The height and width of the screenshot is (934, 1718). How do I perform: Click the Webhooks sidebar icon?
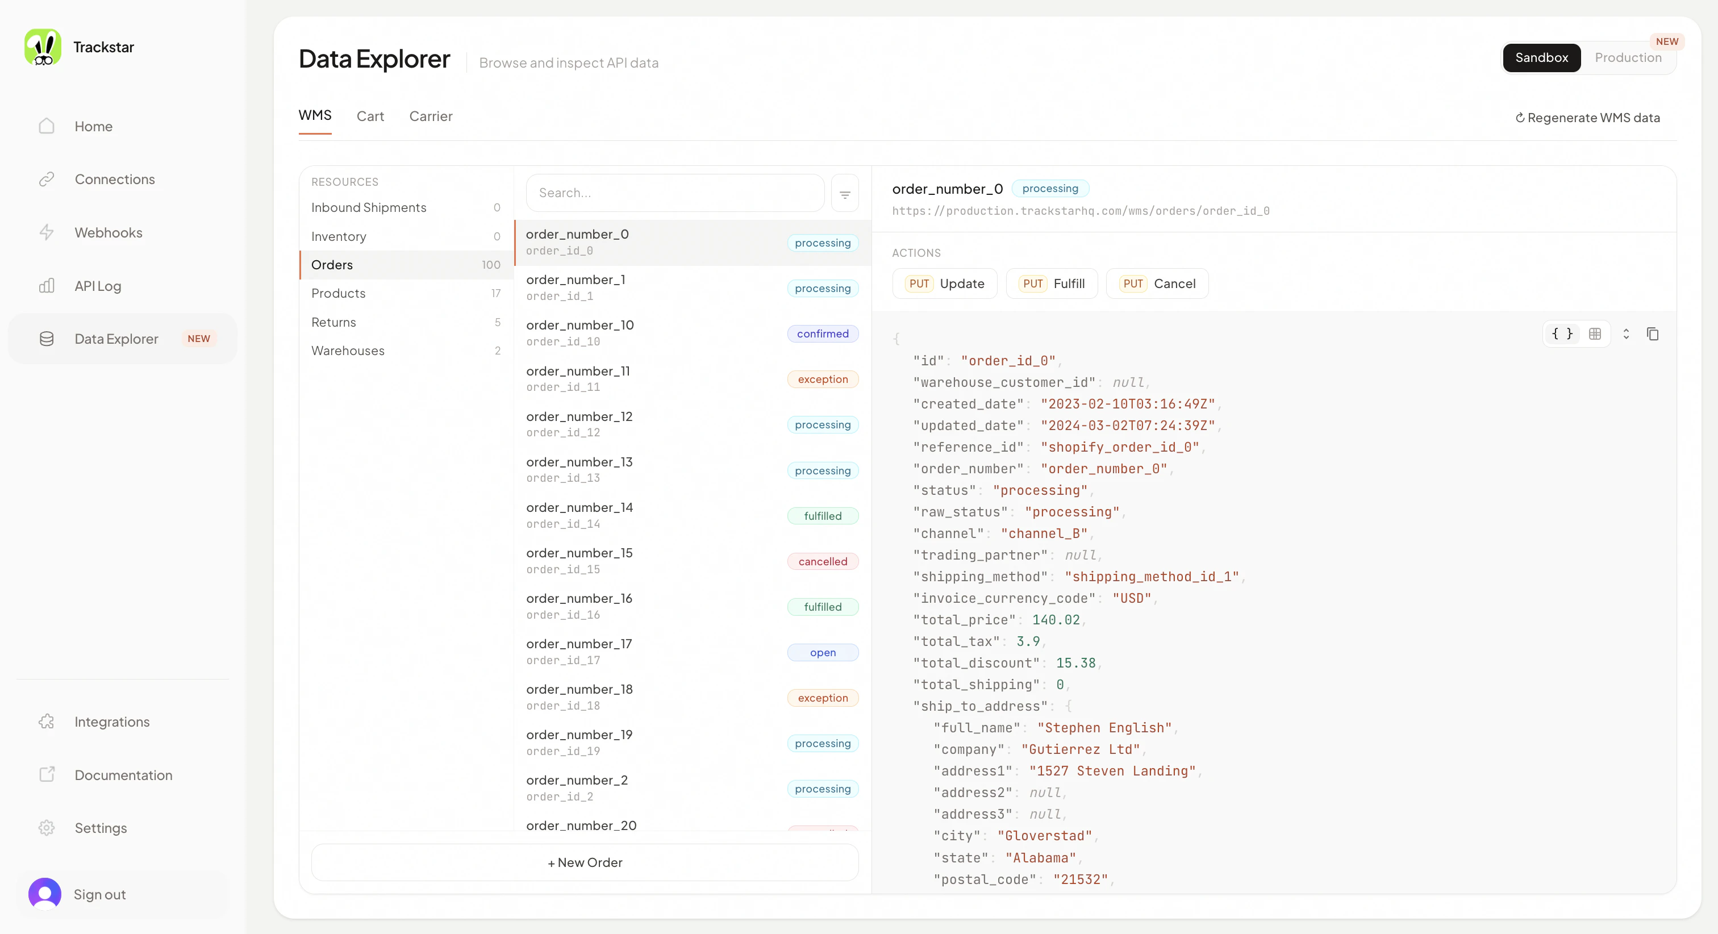46,231
